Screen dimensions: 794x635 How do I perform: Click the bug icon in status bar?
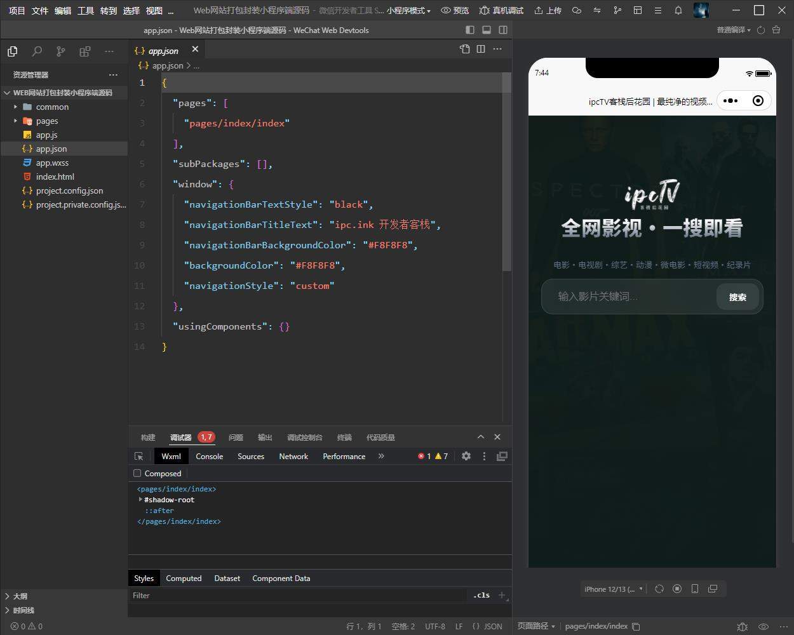coord(742,626)
